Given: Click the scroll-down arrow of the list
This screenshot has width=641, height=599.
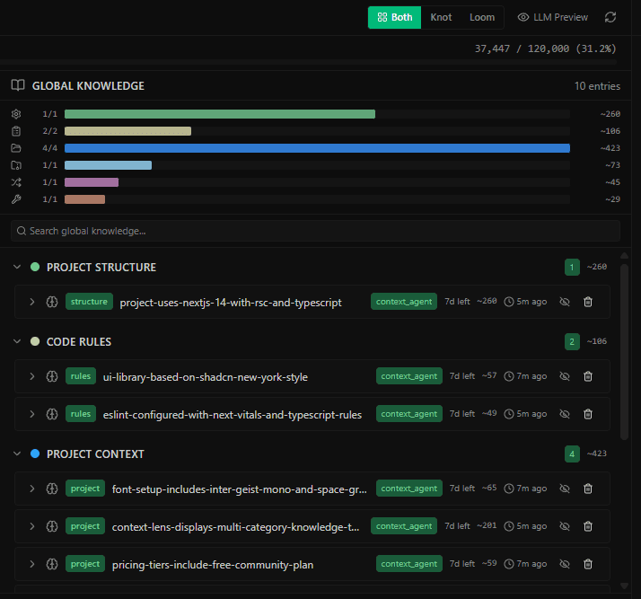Looking at the screenshot, I should (624, 586).
